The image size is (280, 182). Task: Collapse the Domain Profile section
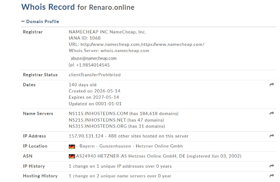(x=40, y=22)
